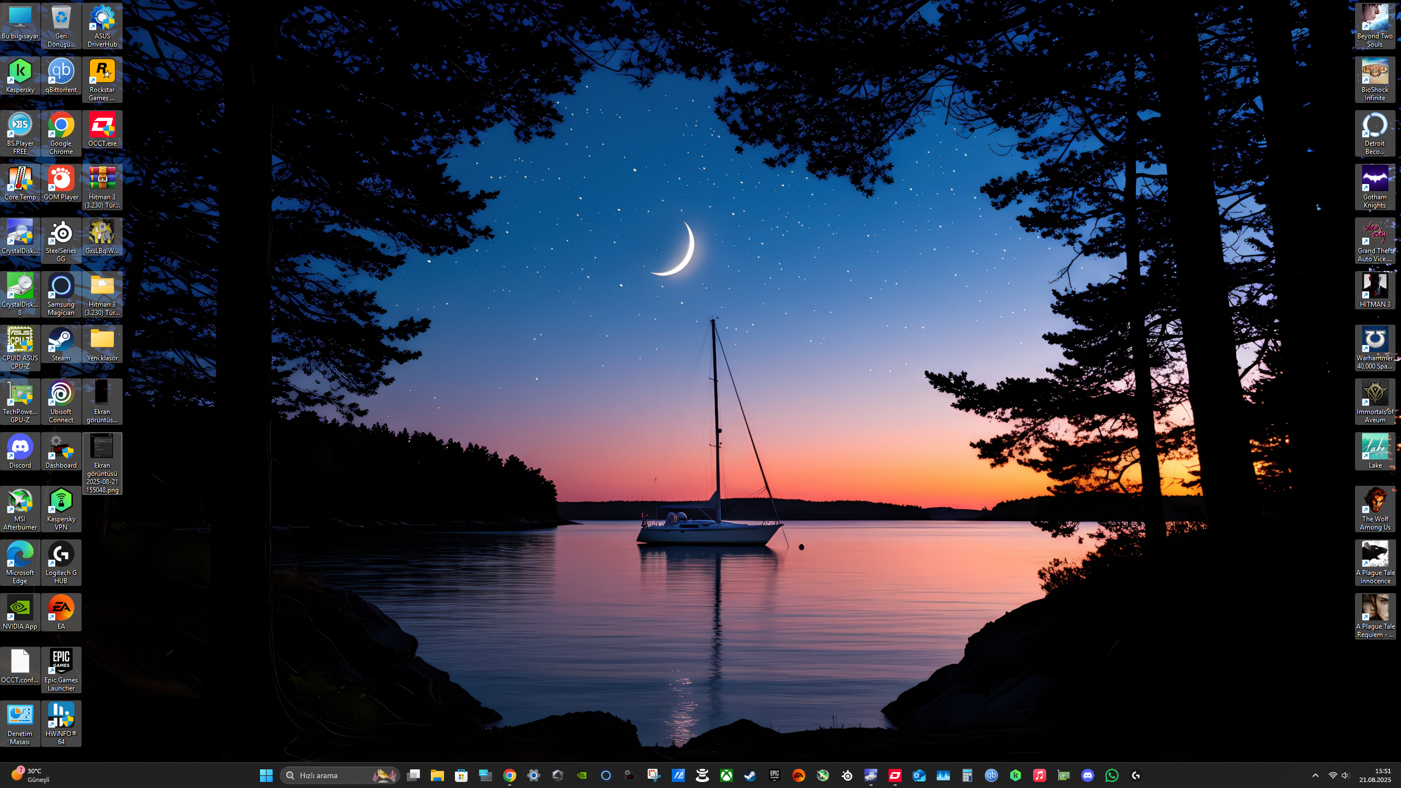This screenshot has height=788, width=1401.
Task: Click the Core Temp desktop shortcut
Action: pos(20,183)
